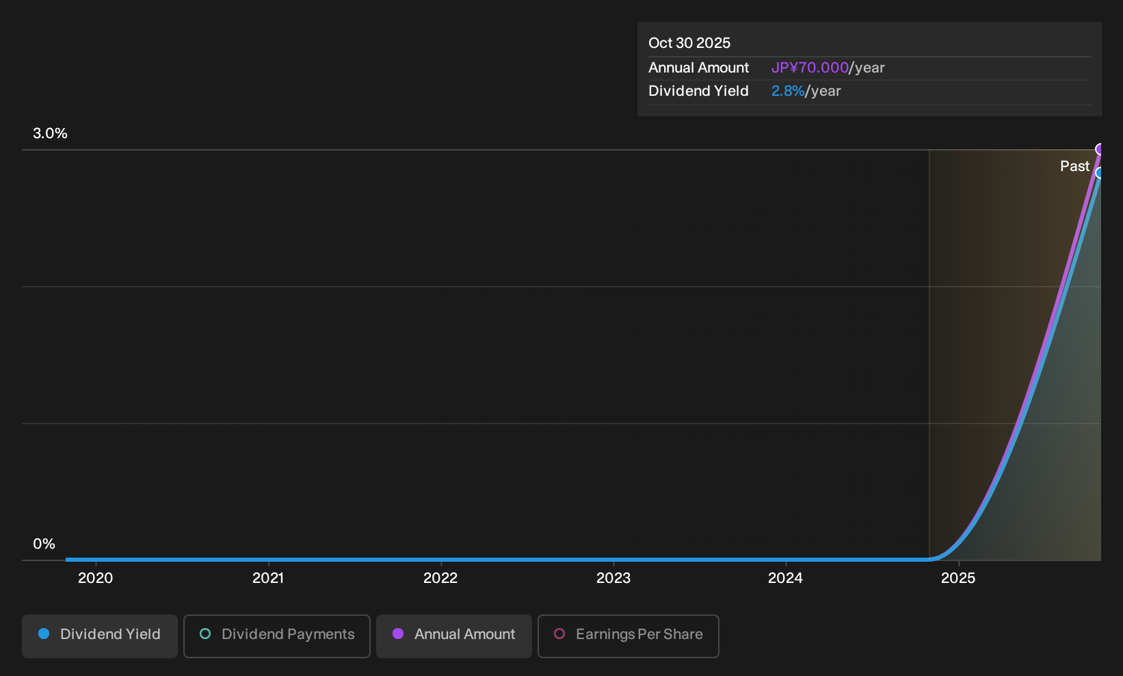
Task: Toggle the Dividend Yield series
Action: [100, 636]
